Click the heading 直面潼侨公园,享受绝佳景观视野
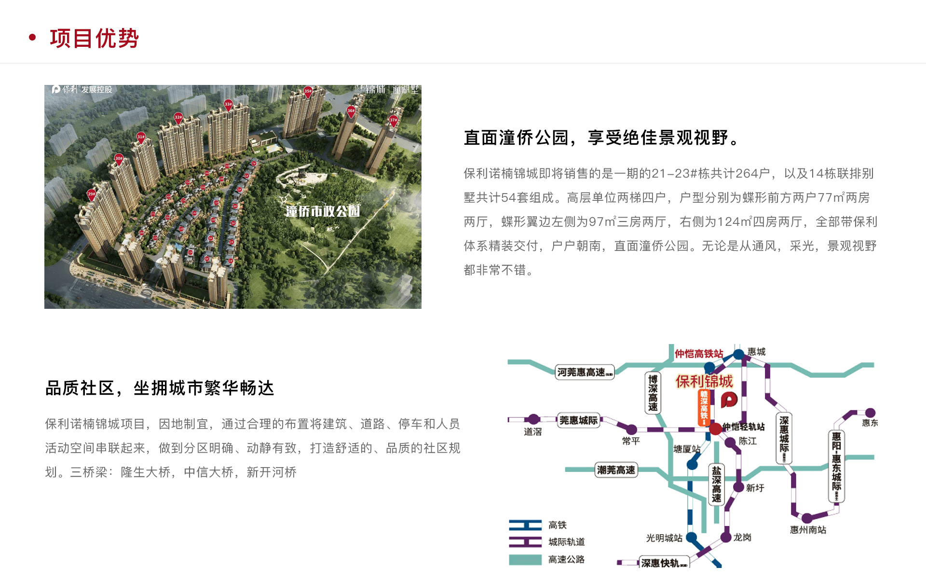This screenshot has width=926, height=581. (602, 138)
